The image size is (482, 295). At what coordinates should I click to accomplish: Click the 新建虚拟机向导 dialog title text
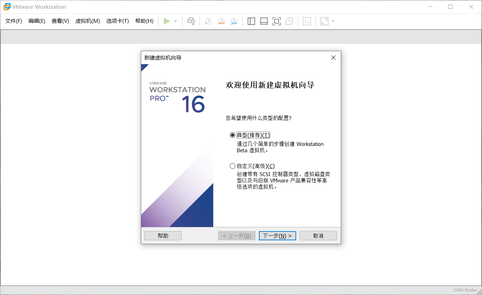163,58
